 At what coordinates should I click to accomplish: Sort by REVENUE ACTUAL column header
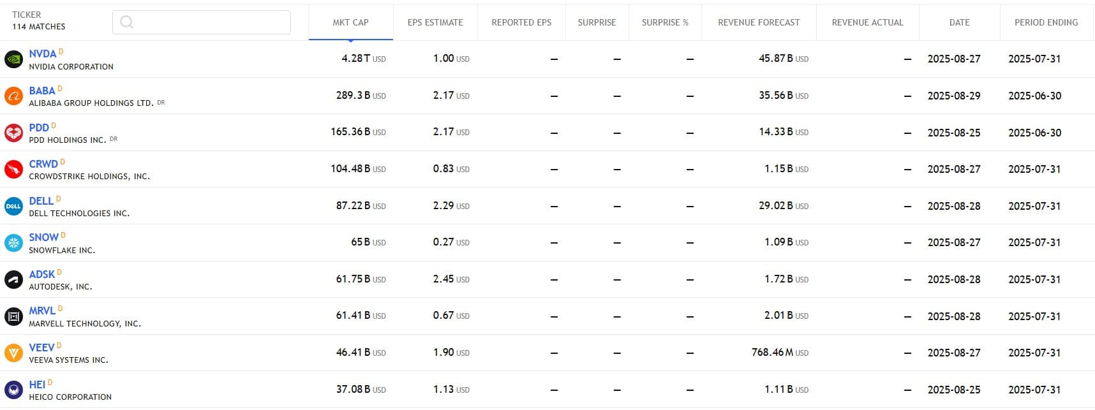click(x=868, y=22)
